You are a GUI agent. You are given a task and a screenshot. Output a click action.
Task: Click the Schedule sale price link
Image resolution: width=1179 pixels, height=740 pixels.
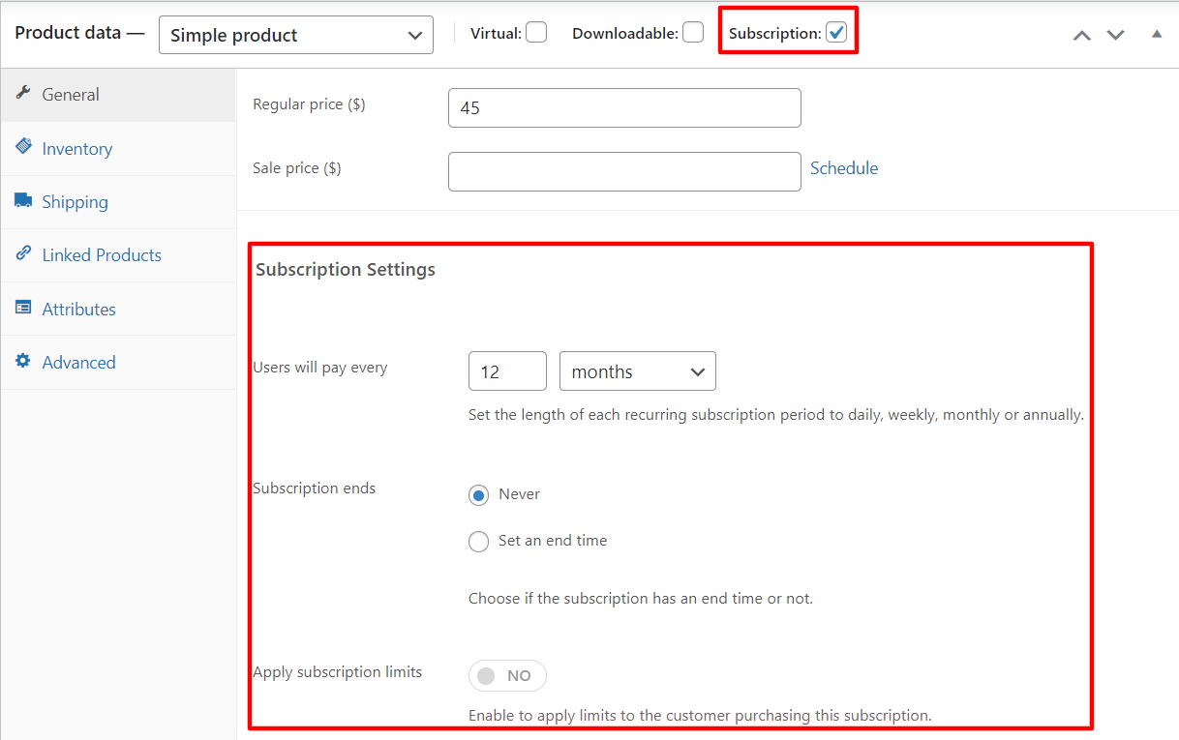[844, 168]
